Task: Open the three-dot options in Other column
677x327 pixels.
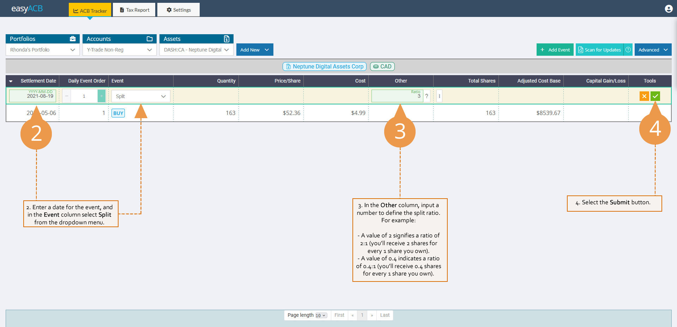Action: click(439, 96)
